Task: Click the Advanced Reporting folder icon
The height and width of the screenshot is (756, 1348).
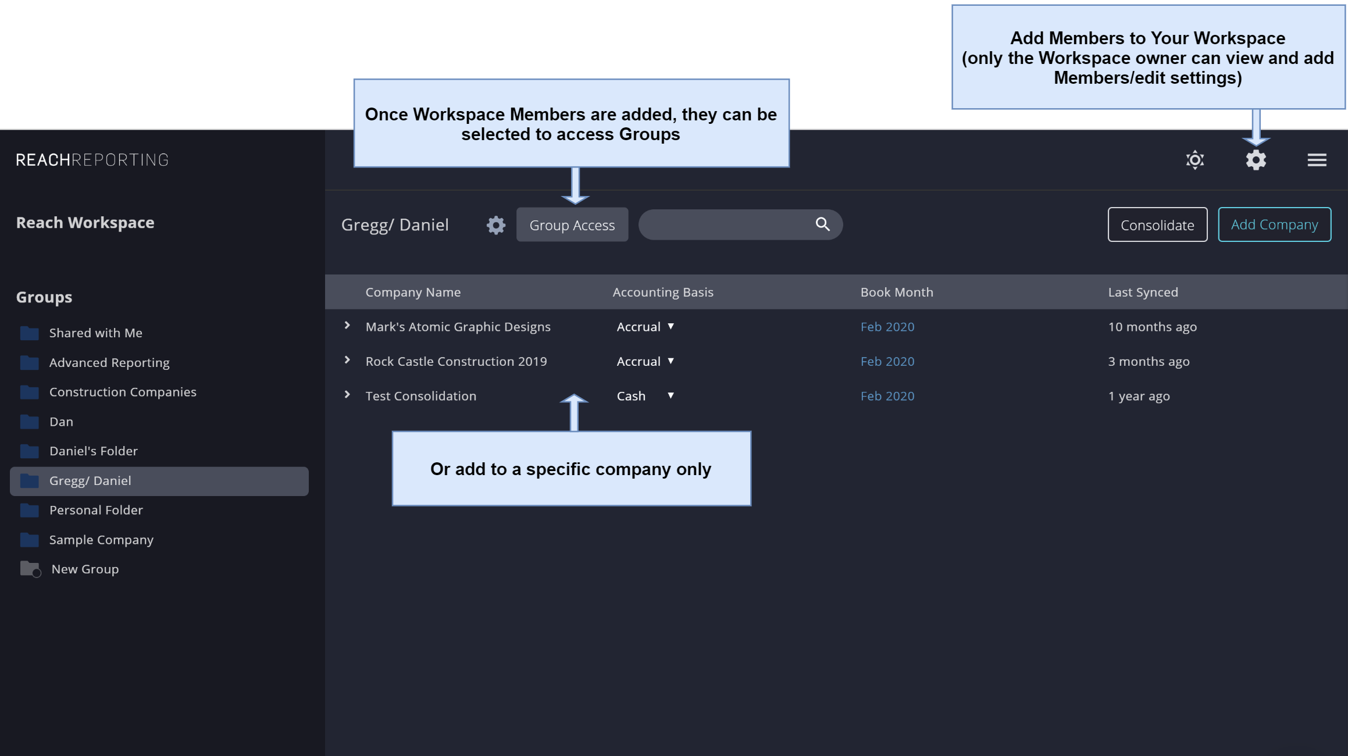Action: tap(29, 362)
